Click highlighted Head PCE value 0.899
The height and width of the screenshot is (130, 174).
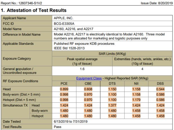[64, 89]
